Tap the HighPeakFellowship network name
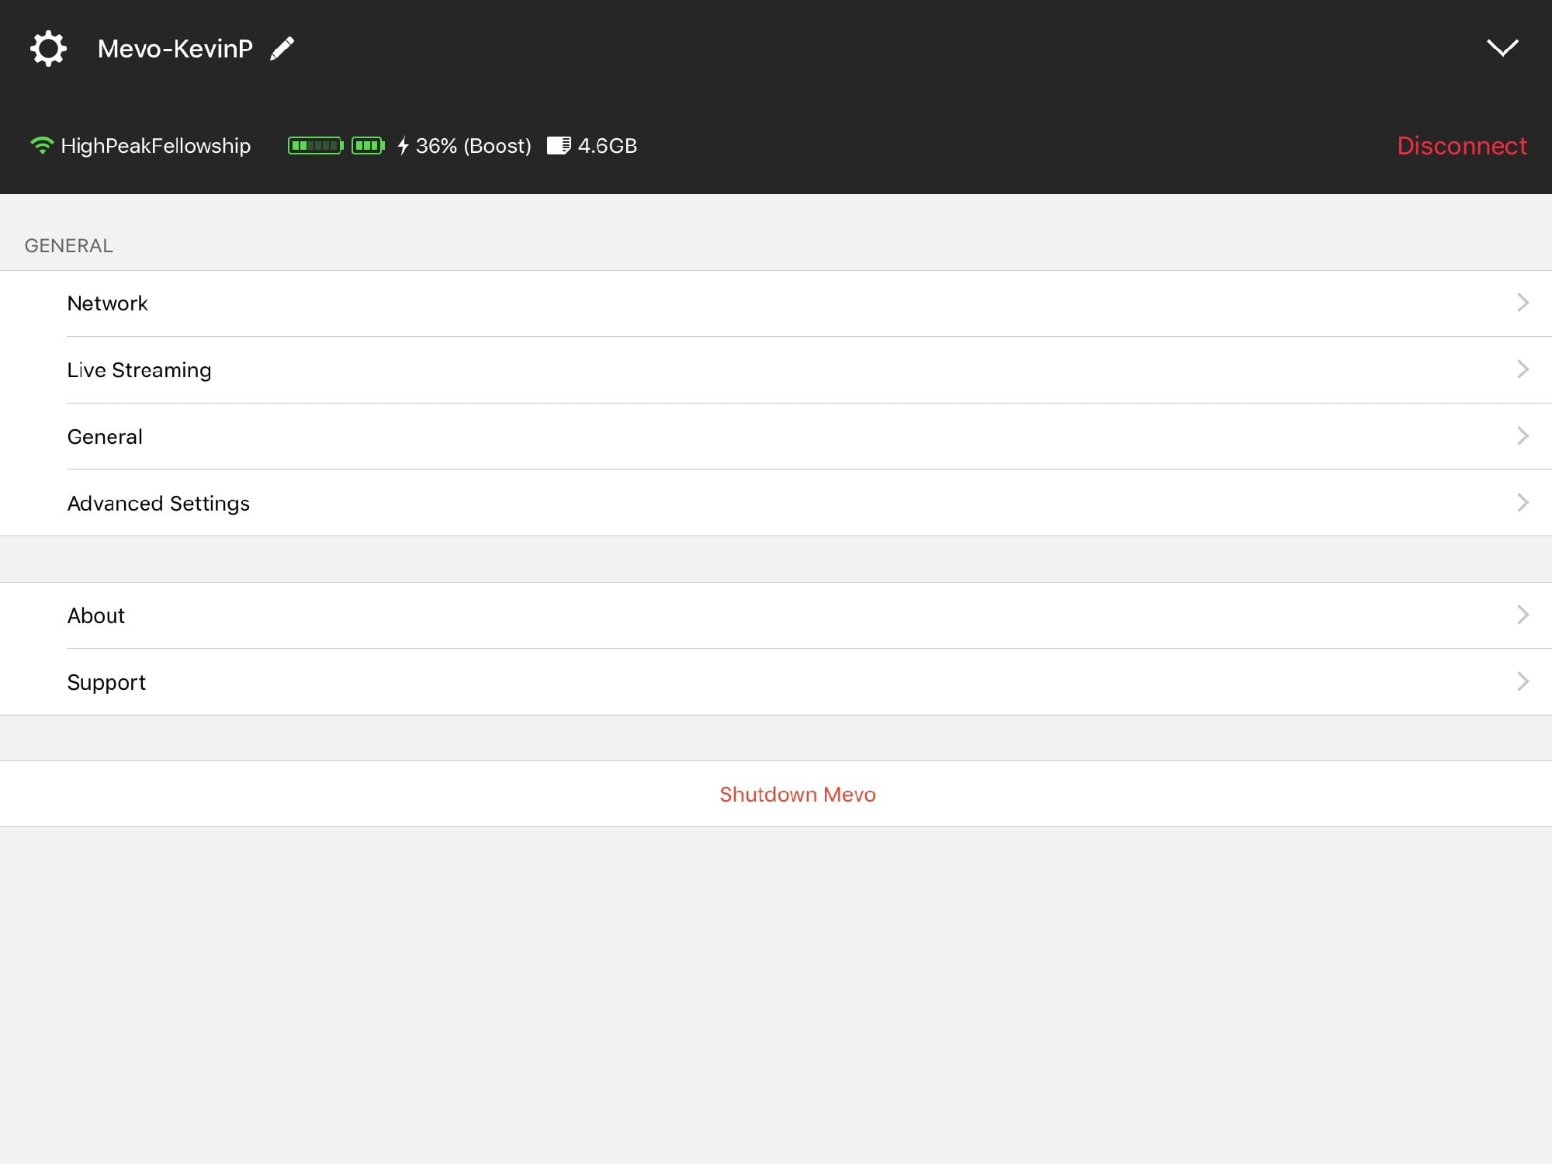 click(156, 146)
